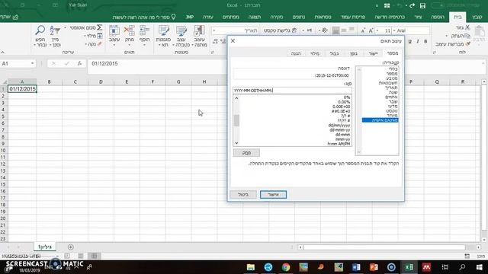Image resolution: width=488 pixels, height=274 pixels.
Task: Click the Cut scissors icon
Action: (467, 27)
